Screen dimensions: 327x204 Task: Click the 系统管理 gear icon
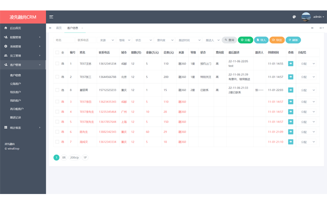point(5,46)
